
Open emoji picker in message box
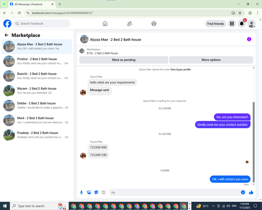243,193
